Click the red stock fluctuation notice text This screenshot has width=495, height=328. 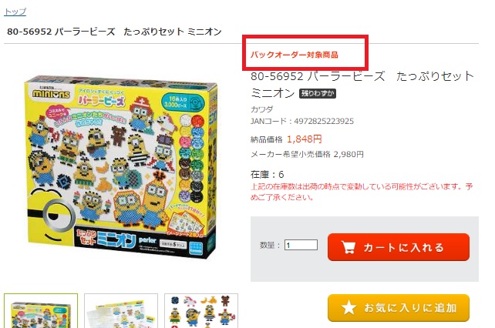click(x=362, y=192)
